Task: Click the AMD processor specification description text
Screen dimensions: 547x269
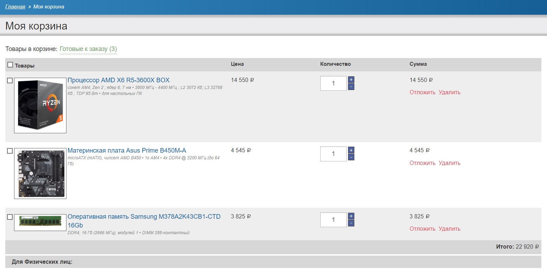Action: pyautogui.click(x=145, y=90)
